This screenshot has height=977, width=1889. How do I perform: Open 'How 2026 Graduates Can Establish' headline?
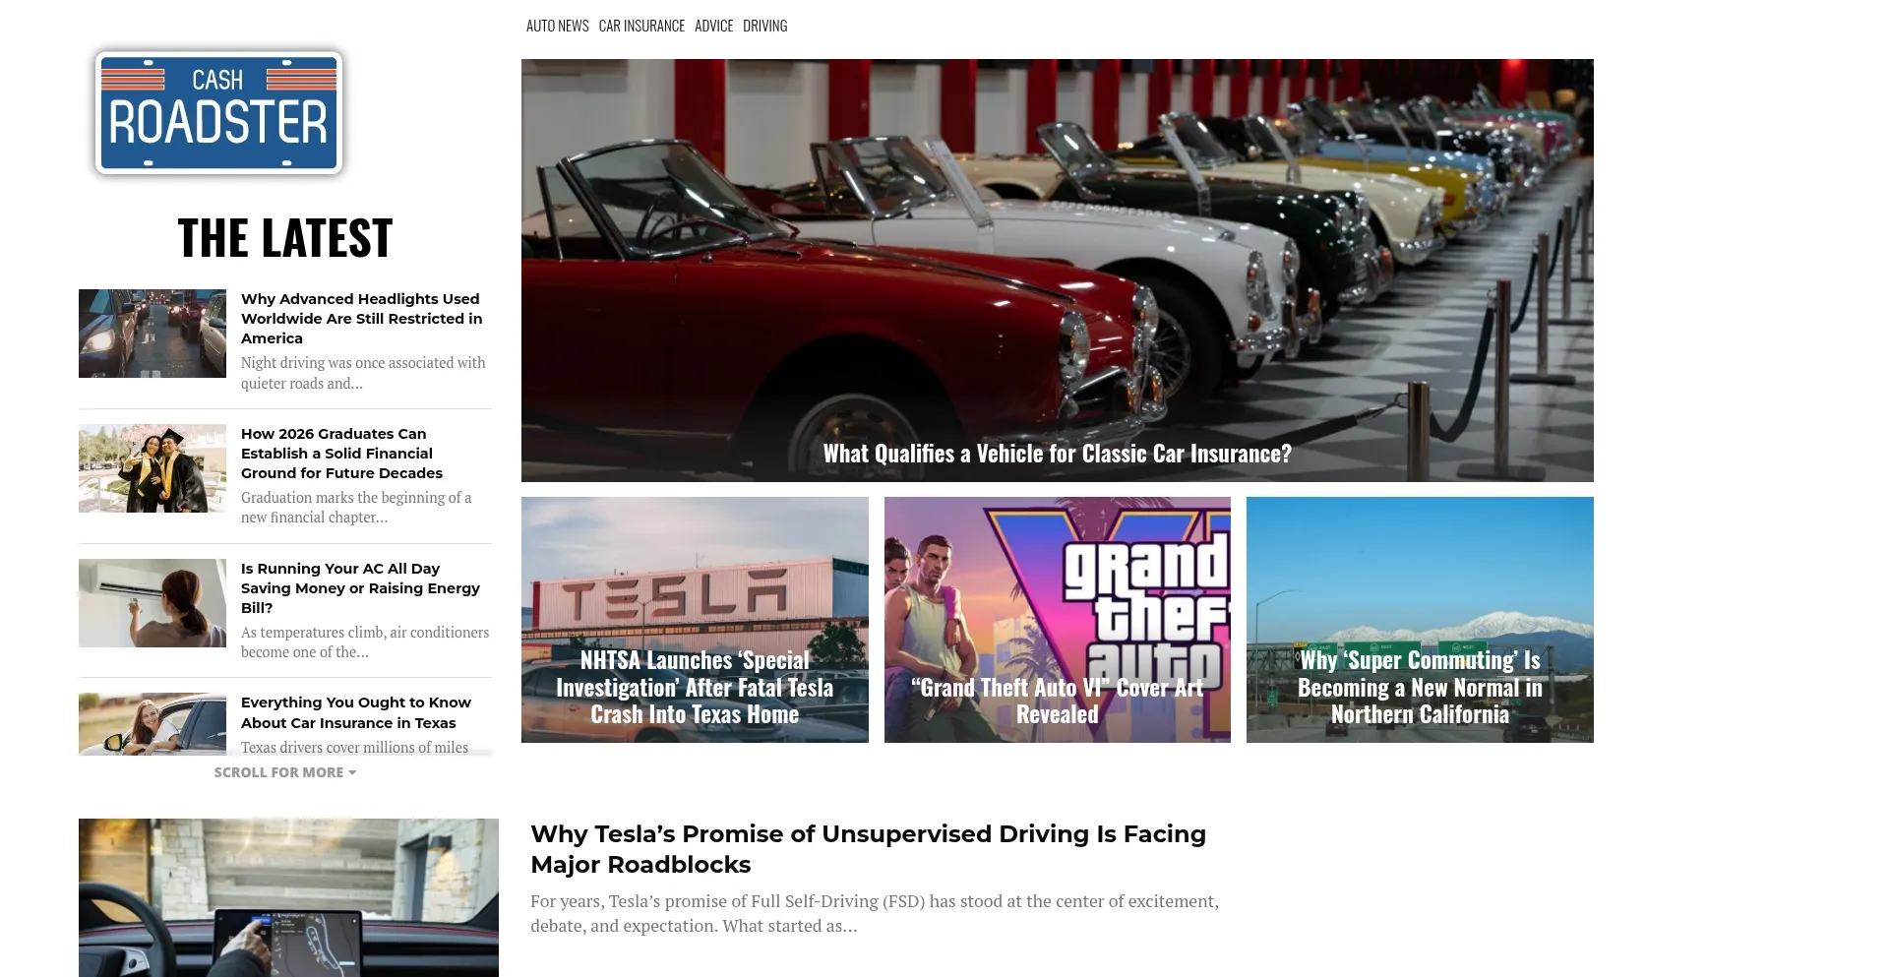(x=341, y=454)
